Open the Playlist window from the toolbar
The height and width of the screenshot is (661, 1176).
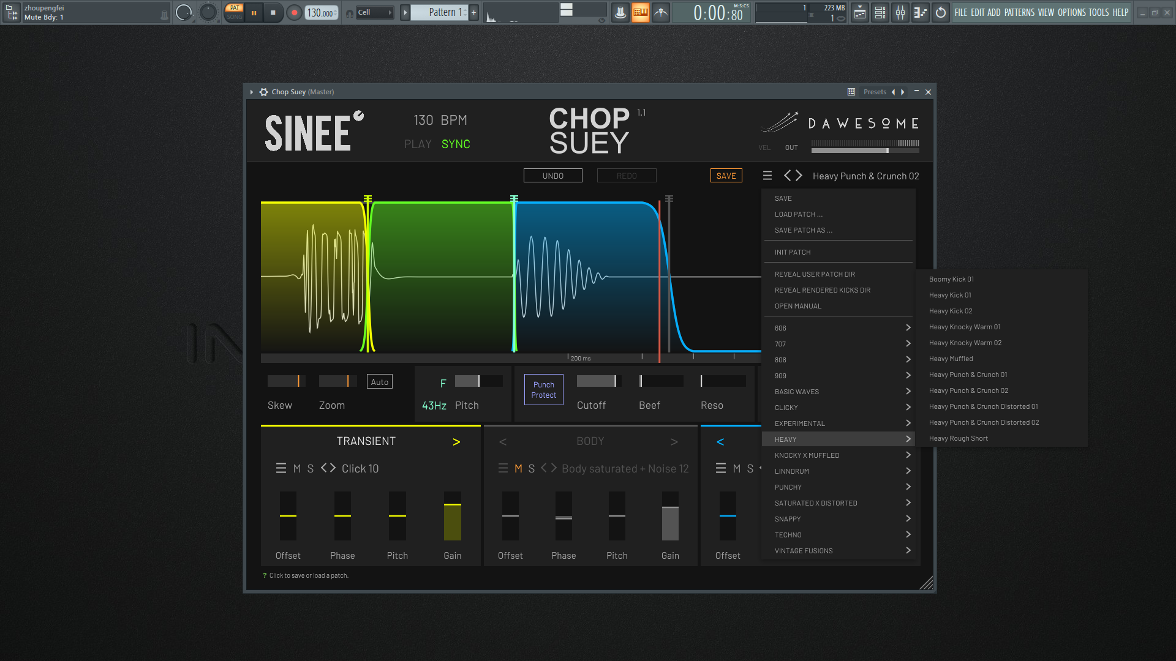(x=860, y=12)
